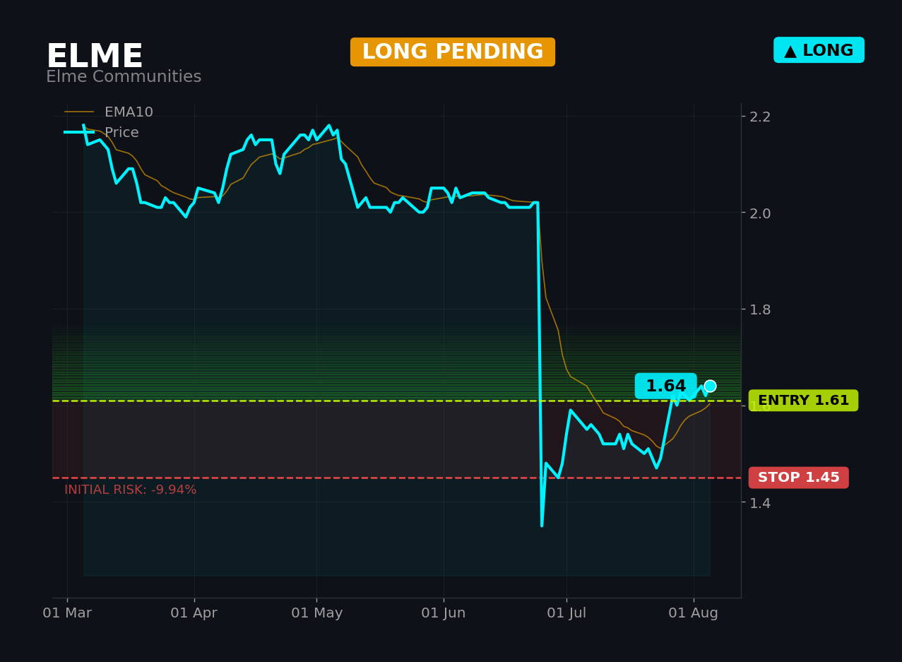
Task: Click the LONG PENDING status badge
Action: pyautogui.click(x=453, y=52)
